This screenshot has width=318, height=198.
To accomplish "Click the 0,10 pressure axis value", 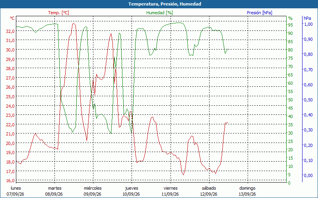I will (308, 160).
